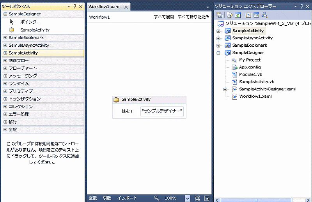Select SampleActivity title on the designer shape
The width and height of the screenshot is (312, 202).
[136, 99]
